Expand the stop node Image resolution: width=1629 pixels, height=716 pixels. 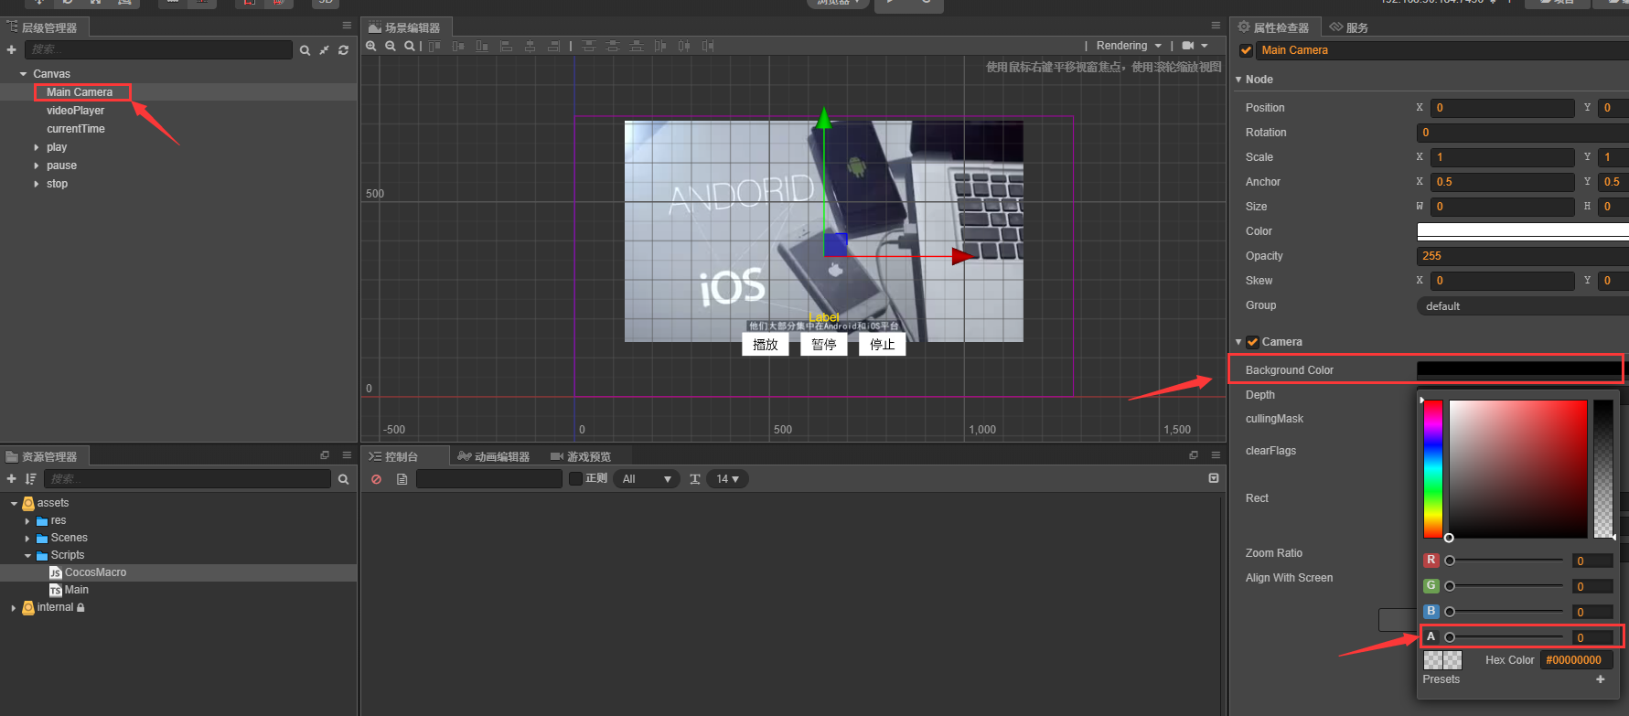click(x=37, y=184)
